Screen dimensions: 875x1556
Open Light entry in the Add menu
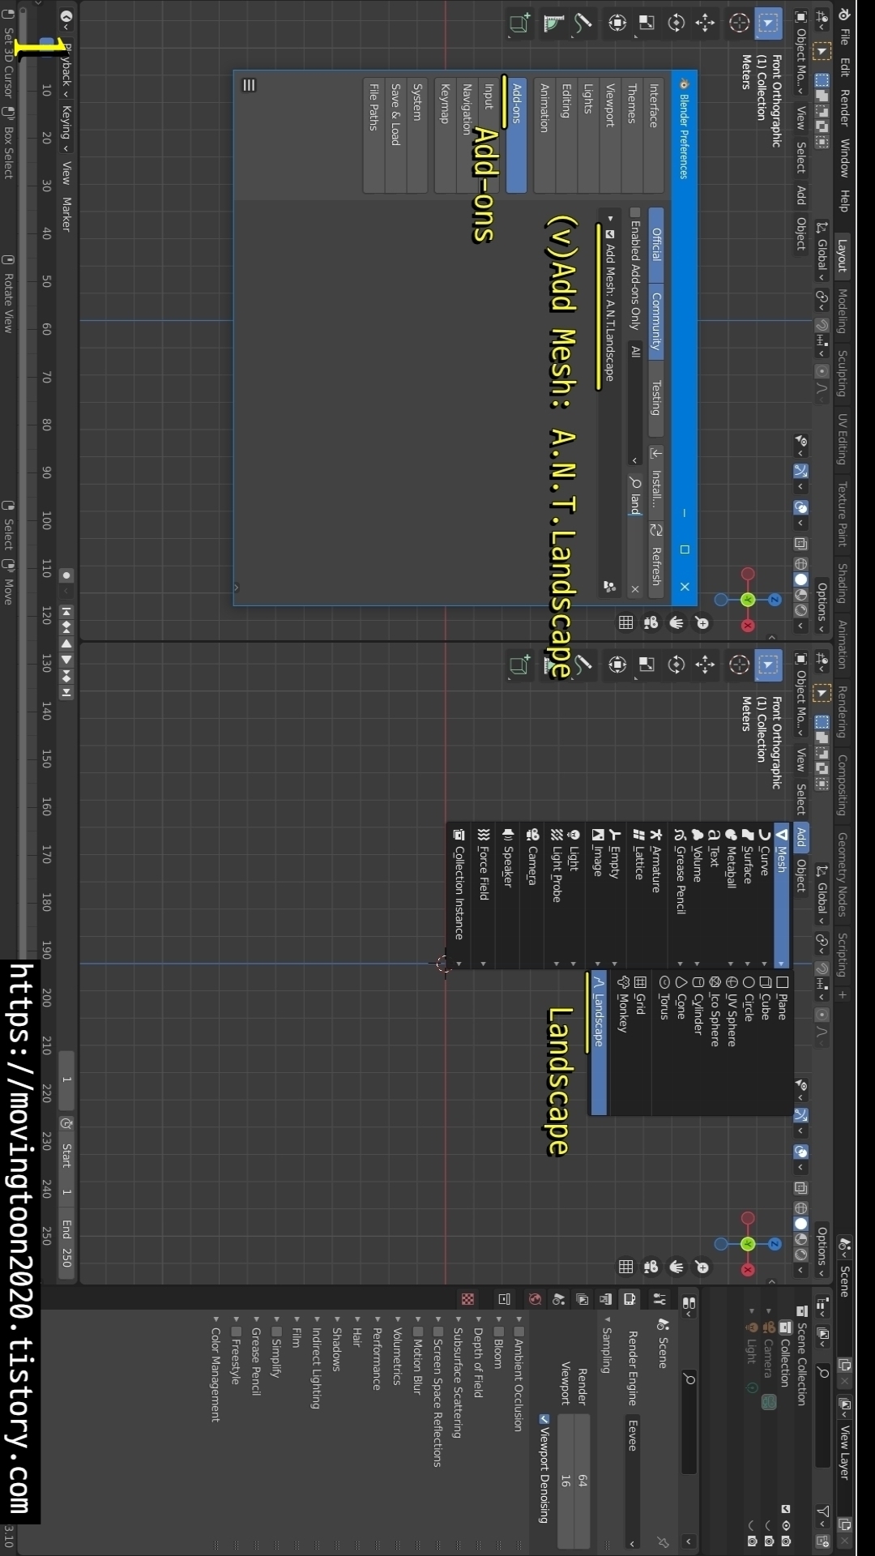click(573, 897)
